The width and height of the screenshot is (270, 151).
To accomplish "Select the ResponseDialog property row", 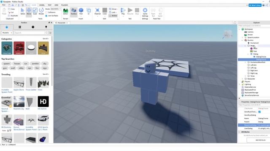I will pyautogui.click(x=254, y=125).
